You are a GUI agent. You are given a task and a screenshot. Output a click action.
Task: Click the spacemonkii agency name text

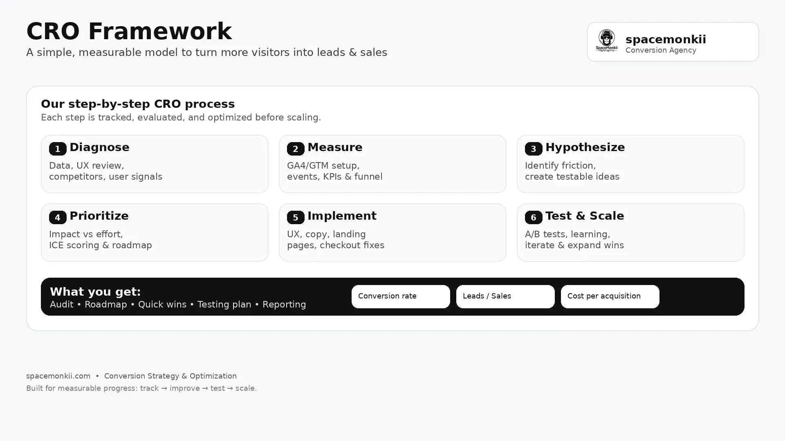666,39
